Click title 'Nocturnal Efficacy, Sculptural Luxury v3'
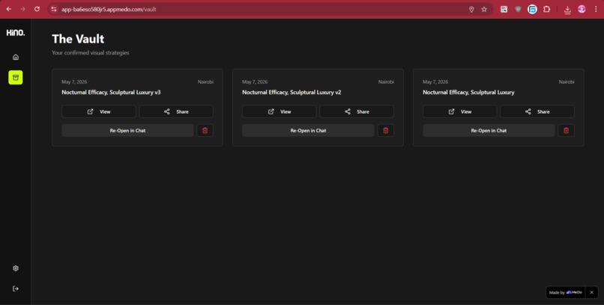 point(111,93)
